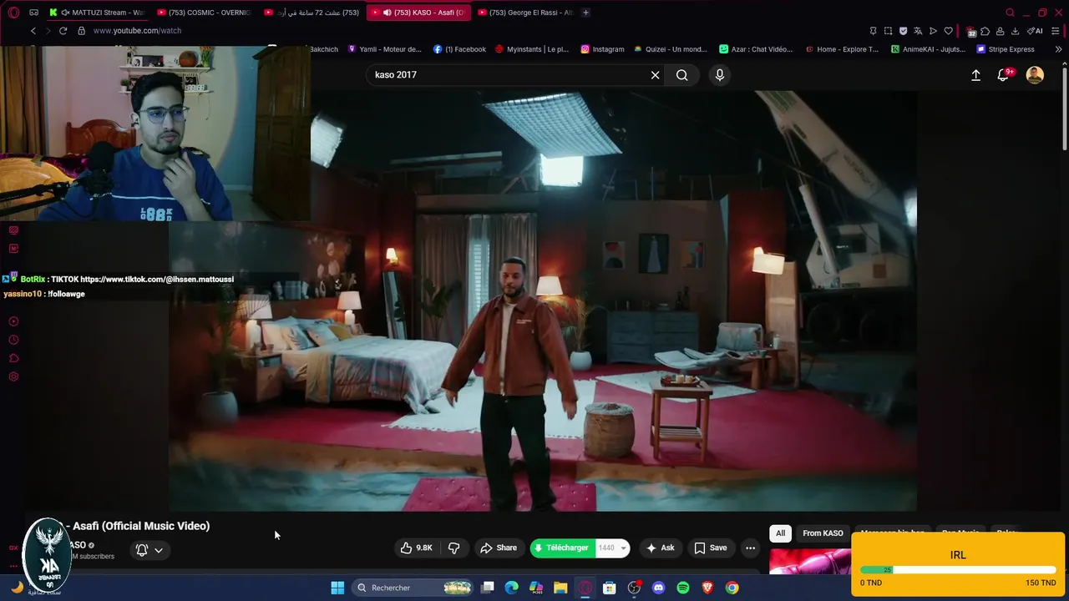Save the video to a playlist

tap(711, 548)
